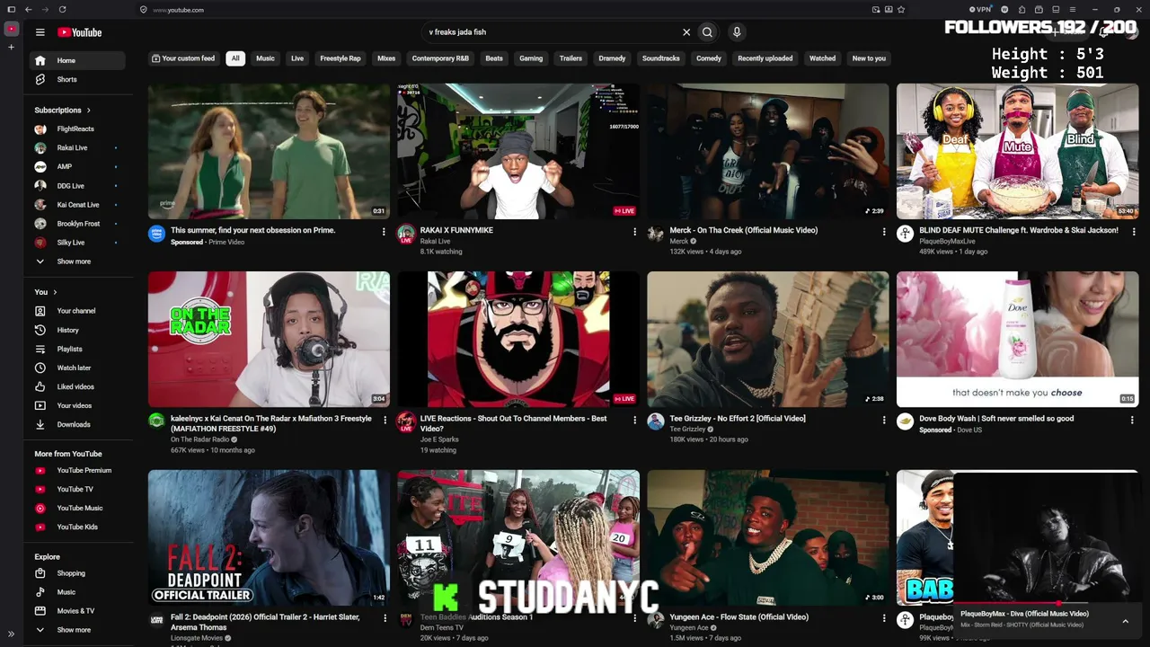
Task: Expand subscriptions list with Show more
Action: coord(74,261)
